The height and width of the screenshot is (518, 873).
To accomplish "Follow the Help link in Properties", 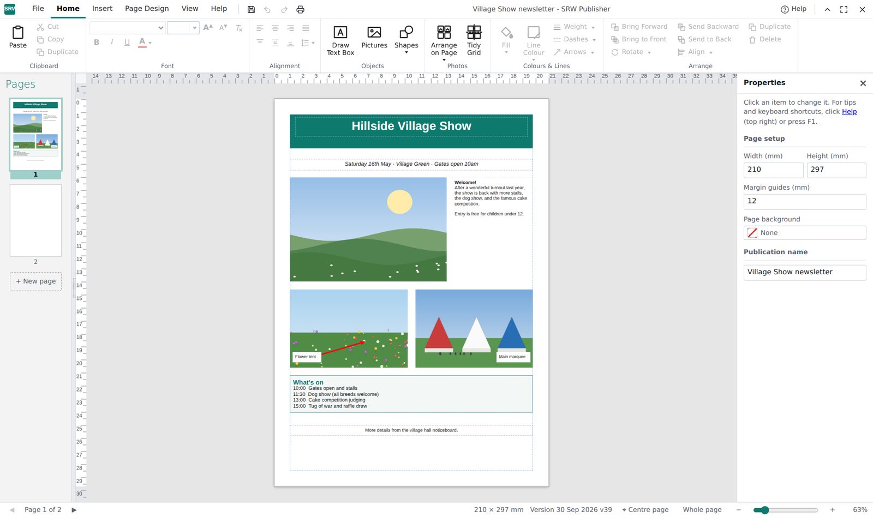I will coord(849,112).
